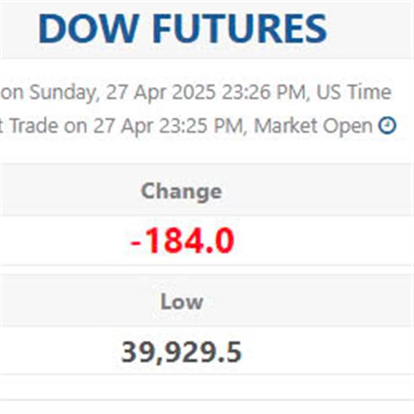Click the gray Change header row background

207,190
